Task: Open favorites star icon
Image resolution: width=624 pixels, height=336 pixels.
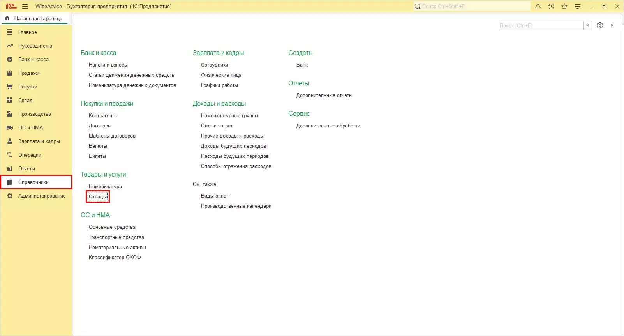Action: 564,6
